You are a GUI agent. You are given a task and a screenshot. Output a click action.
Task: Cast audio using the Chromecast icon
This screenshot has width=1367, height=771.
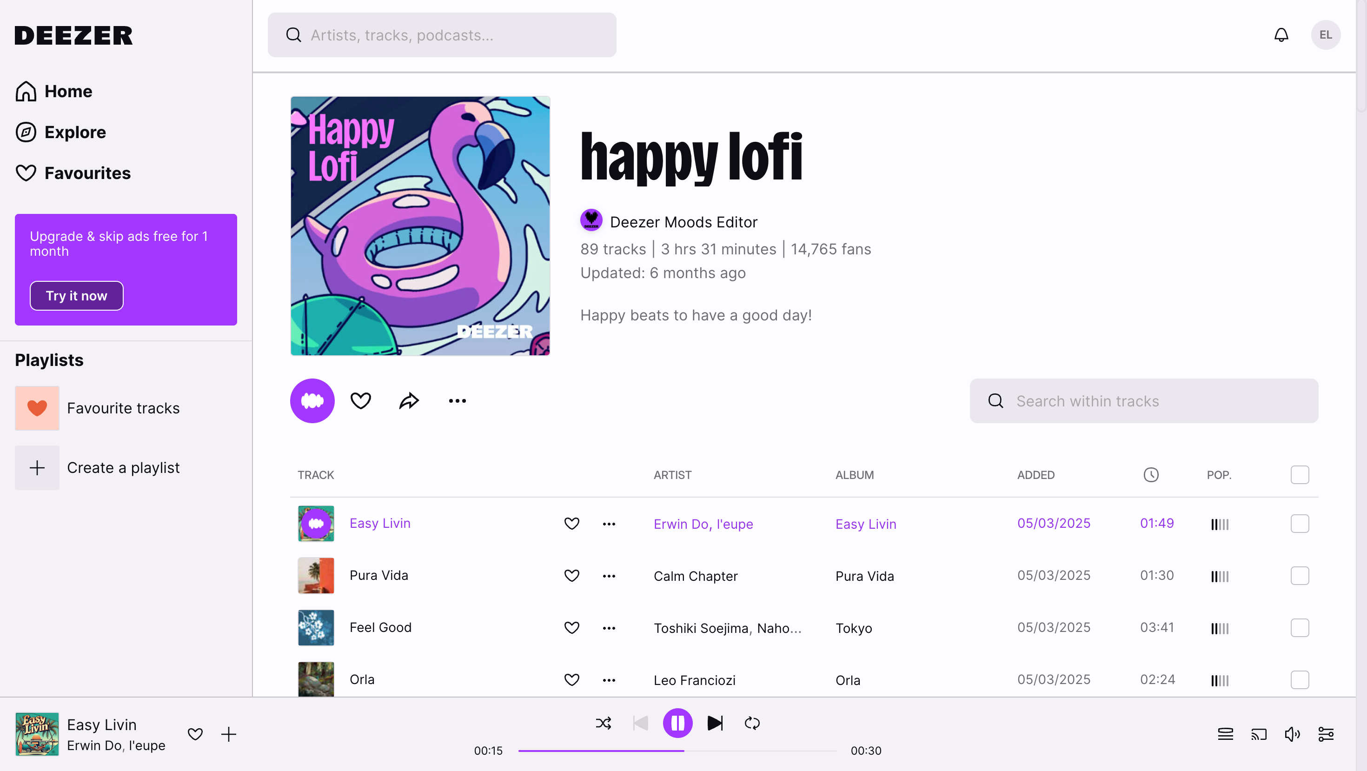[1259, 734]
